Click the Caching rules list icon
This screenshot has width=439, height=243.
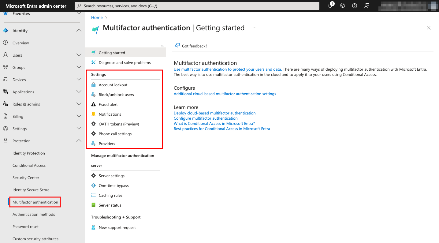(94, 195)
